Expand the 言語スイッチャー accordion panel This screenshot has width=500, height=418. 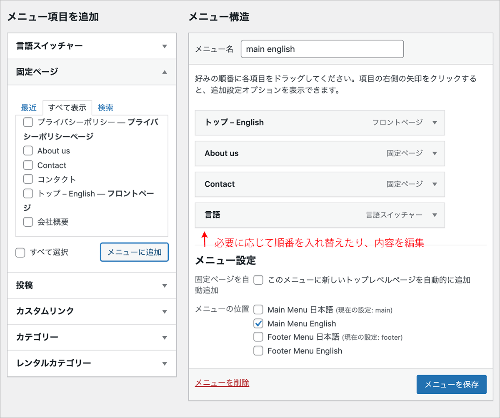pyautogui.click(x=164, y=46)
